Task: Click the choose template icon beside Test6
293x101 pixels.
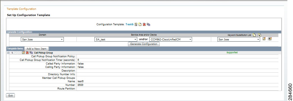Action: click(136, 24)
